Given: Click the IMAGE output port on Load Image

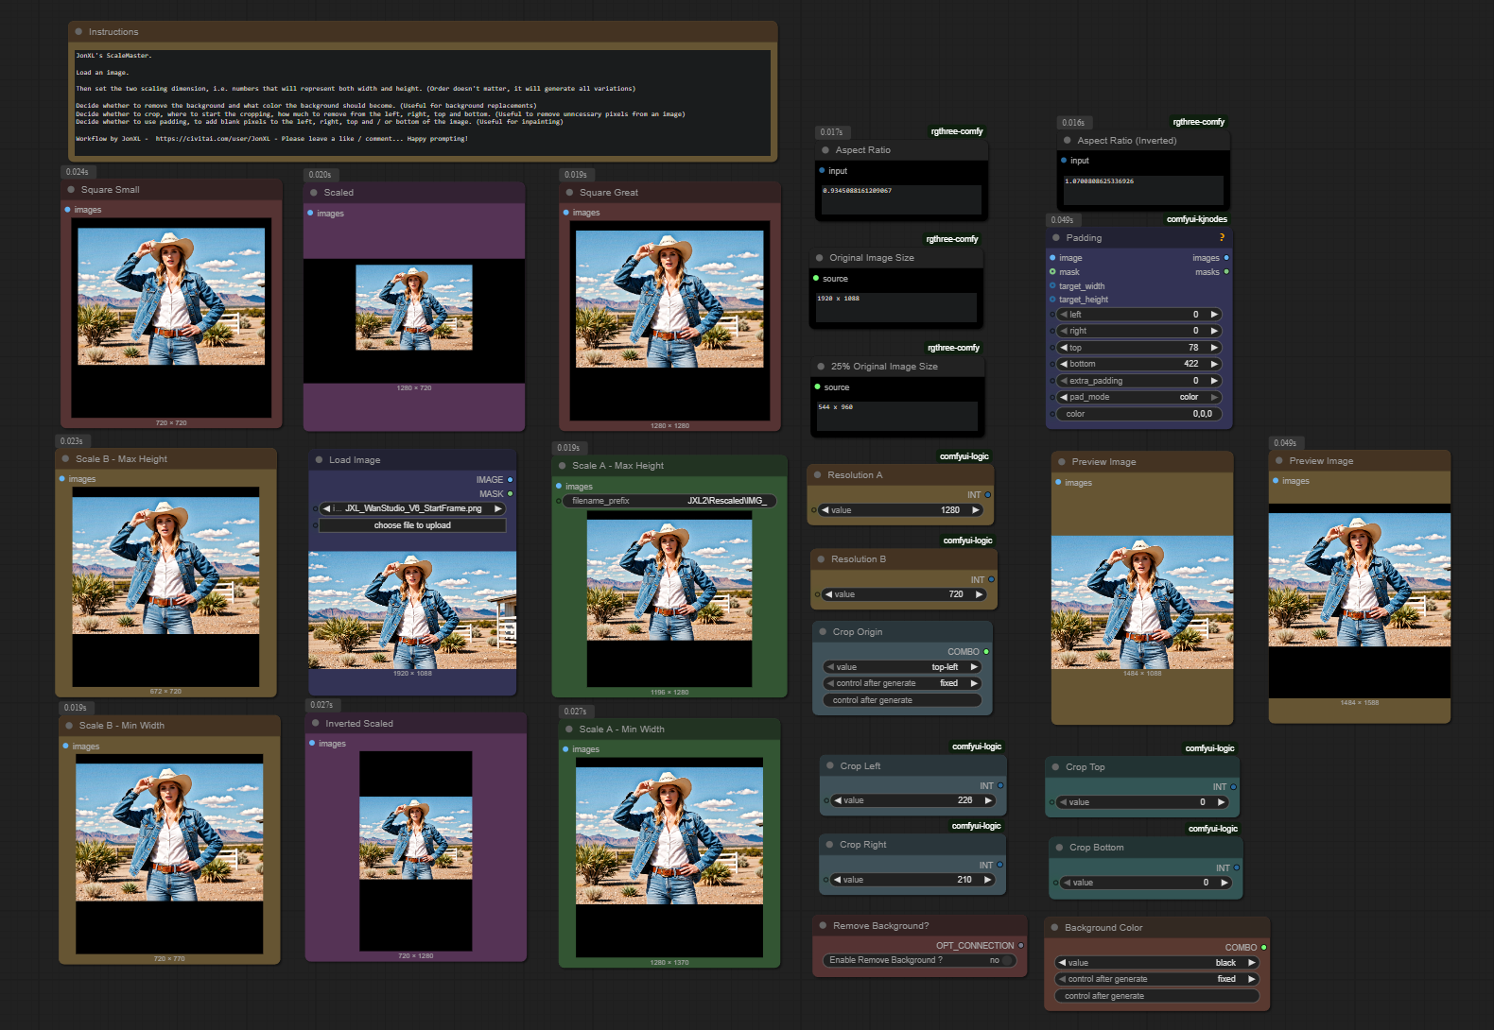Looking at the screenshot, I should 511,480.
